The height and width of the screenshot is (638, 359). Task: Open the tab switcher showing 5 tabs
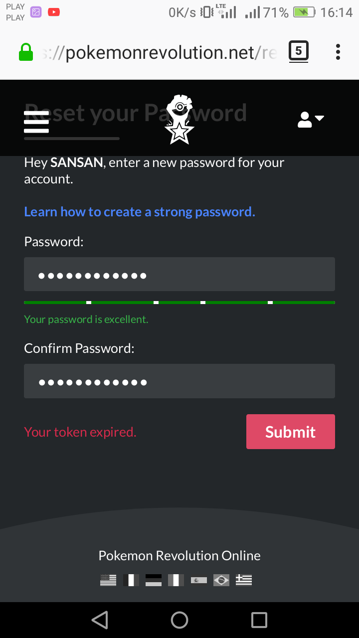(298, 51)
